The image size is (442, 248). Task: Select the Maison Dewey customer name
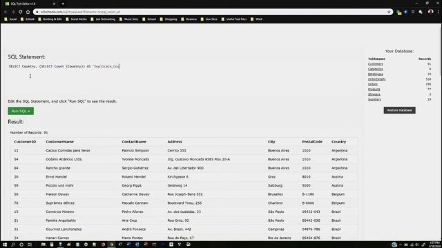pos(57,194)
